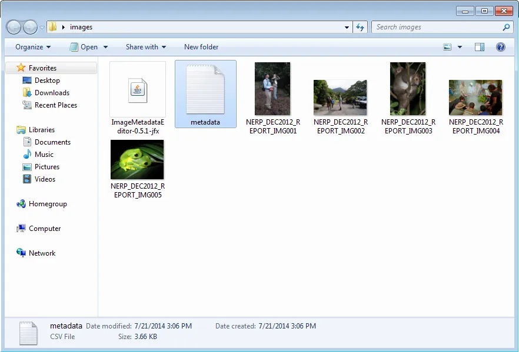The width and height of the screenshot is (519, 352).
Task: Open the recent pages dropdown arrow
Action: 42,28
